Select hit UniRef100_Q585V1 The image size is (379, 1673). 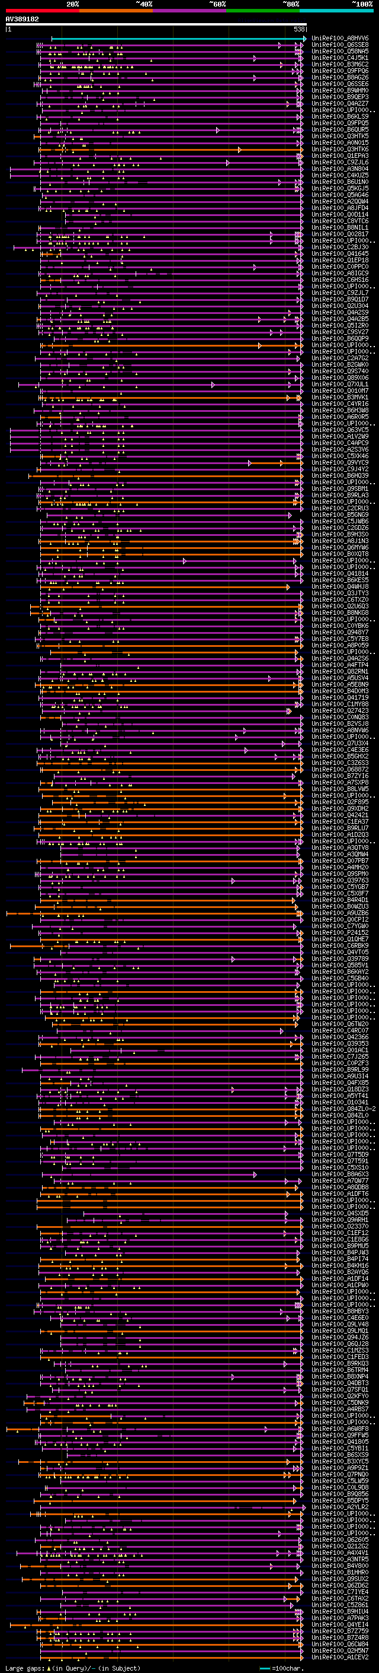pos(340,965)
